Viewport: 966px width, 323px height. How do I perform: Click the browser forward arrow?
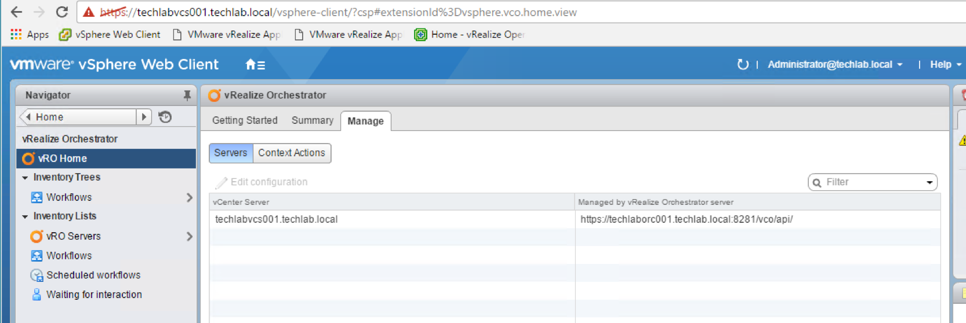[x=39, y=12]
